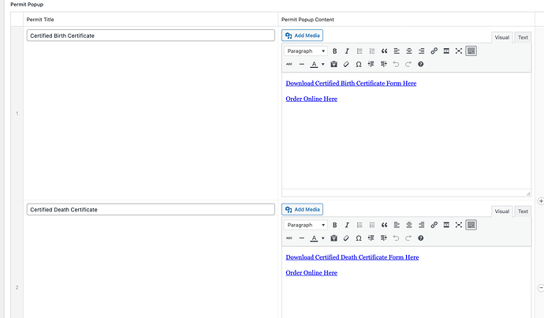Focus the Certified Birth Certificate title field
The image size is (544, 318).
(x=151, y=36)
